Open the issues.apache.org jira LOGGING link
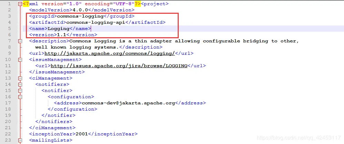 tap(119, 66)
